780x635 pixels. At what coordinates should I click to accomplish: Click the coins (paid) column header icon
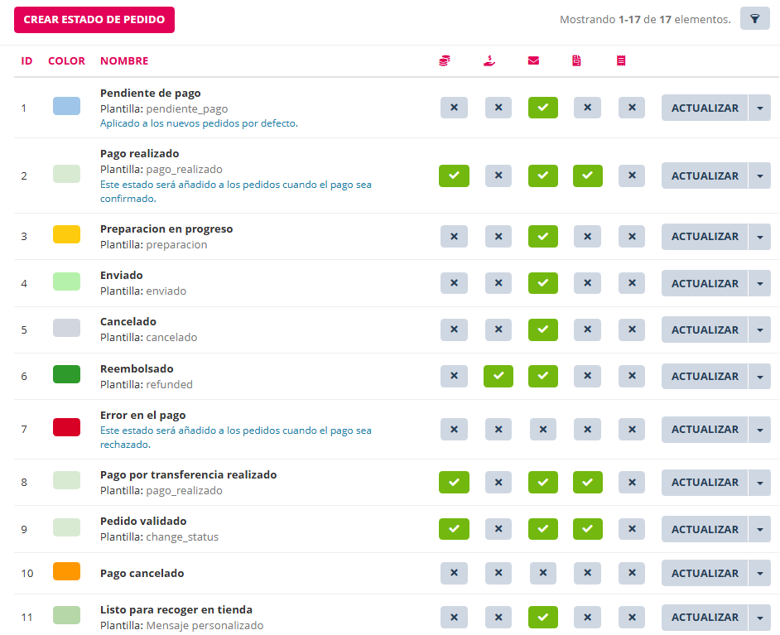pyautogui.click(x=445, y=60)
